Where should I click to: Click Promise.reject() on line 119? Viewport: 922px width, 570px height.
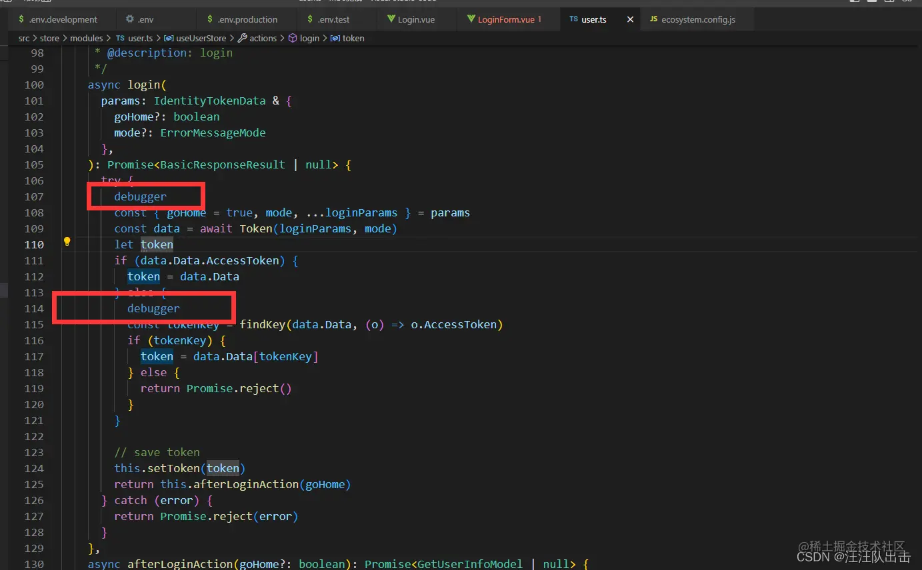click(x=239, y=388)
